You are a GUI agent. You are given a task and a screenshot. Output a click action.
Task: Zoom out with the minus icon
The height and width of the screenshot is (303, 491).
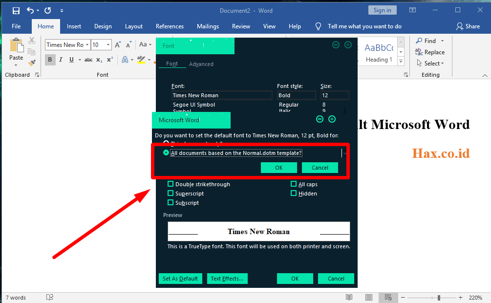pos(403,297)
